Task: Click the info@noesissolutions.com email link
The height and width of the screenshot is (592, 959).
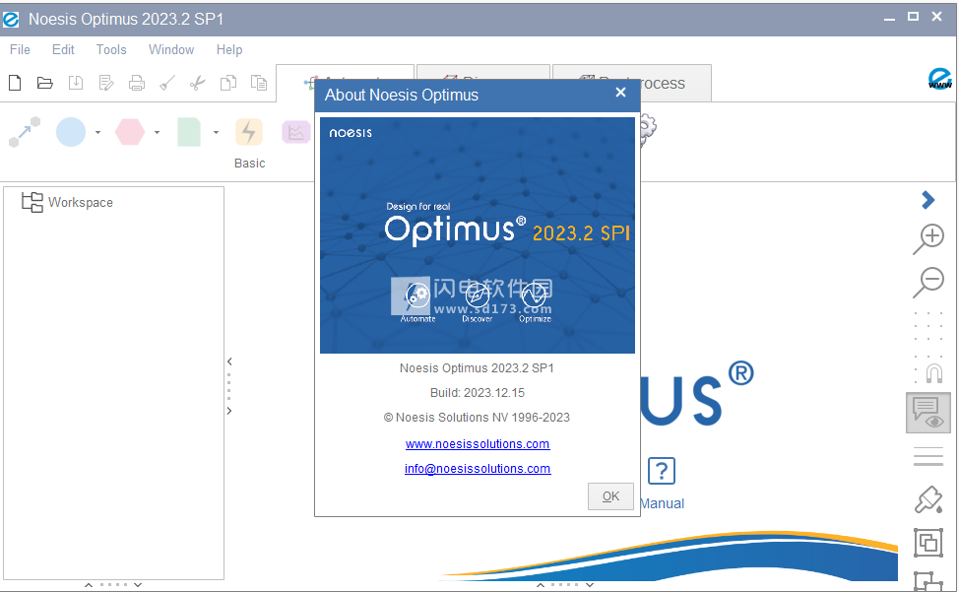Action: (478, 469)
